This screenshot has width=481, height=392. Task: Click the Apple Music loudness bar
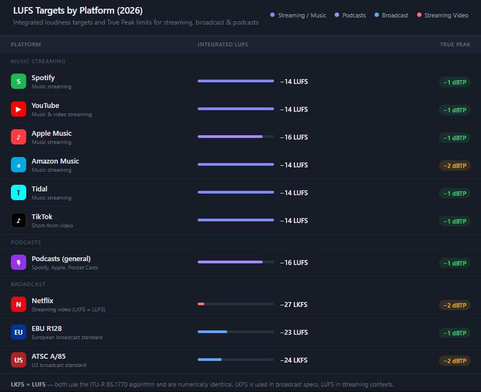[236, 137]
